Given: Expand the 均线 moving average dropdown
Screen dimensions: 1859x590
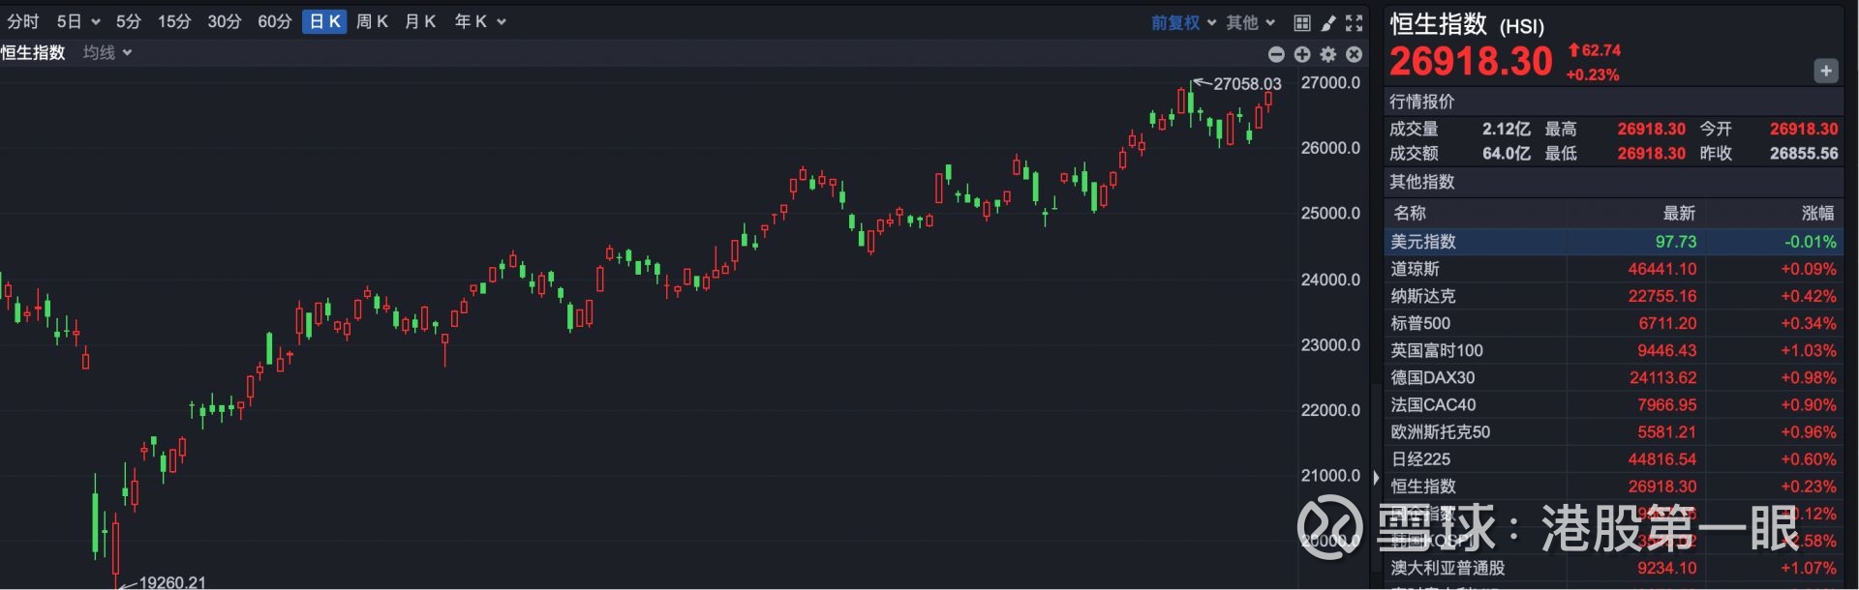Looking at the screenshot, I should tap(107, 52).
